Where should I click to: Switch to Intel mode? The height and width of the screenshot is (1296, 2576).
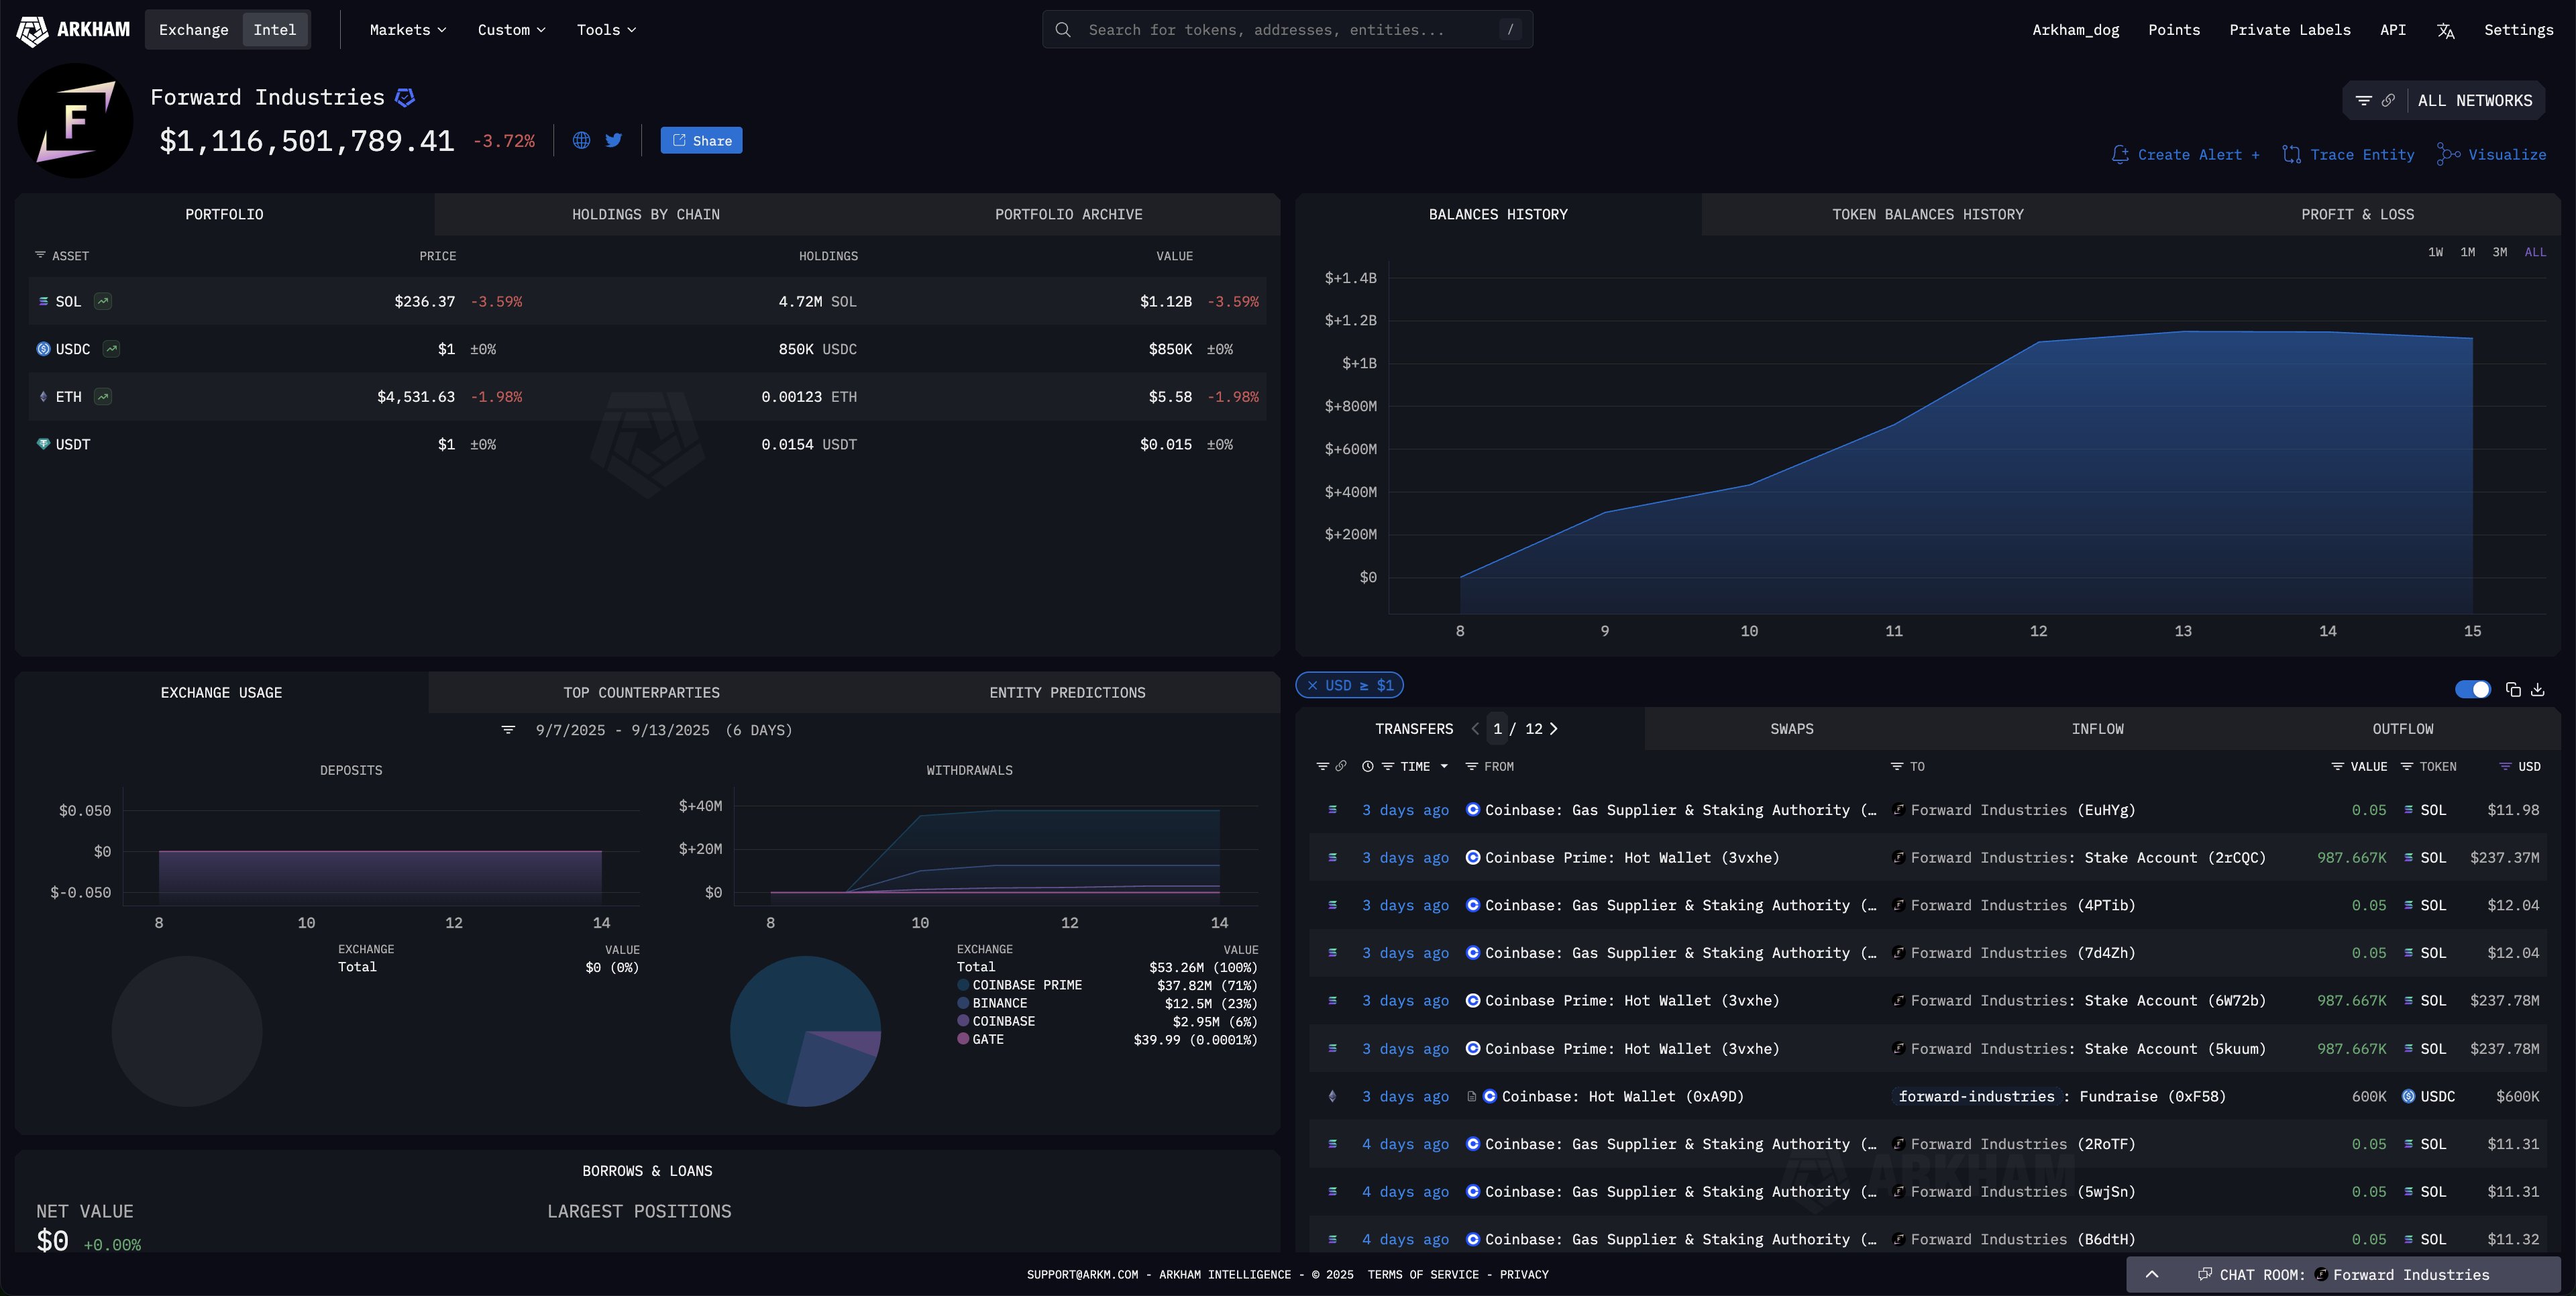click(274, 30)
